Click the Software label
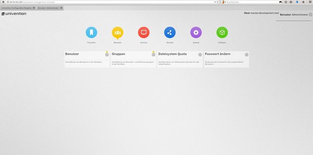Viewport: 313px width, 155px height. [222, 43]
